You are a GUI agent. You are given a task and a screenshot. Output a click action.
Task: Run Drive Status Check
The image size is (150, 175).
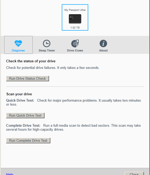(28, 78)
